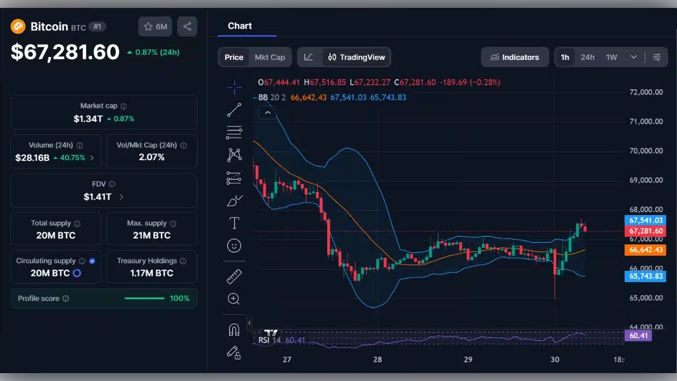Open the timeframe selection dropdown
The height and width of the screenshot is (381, 677).
[634, 57]
